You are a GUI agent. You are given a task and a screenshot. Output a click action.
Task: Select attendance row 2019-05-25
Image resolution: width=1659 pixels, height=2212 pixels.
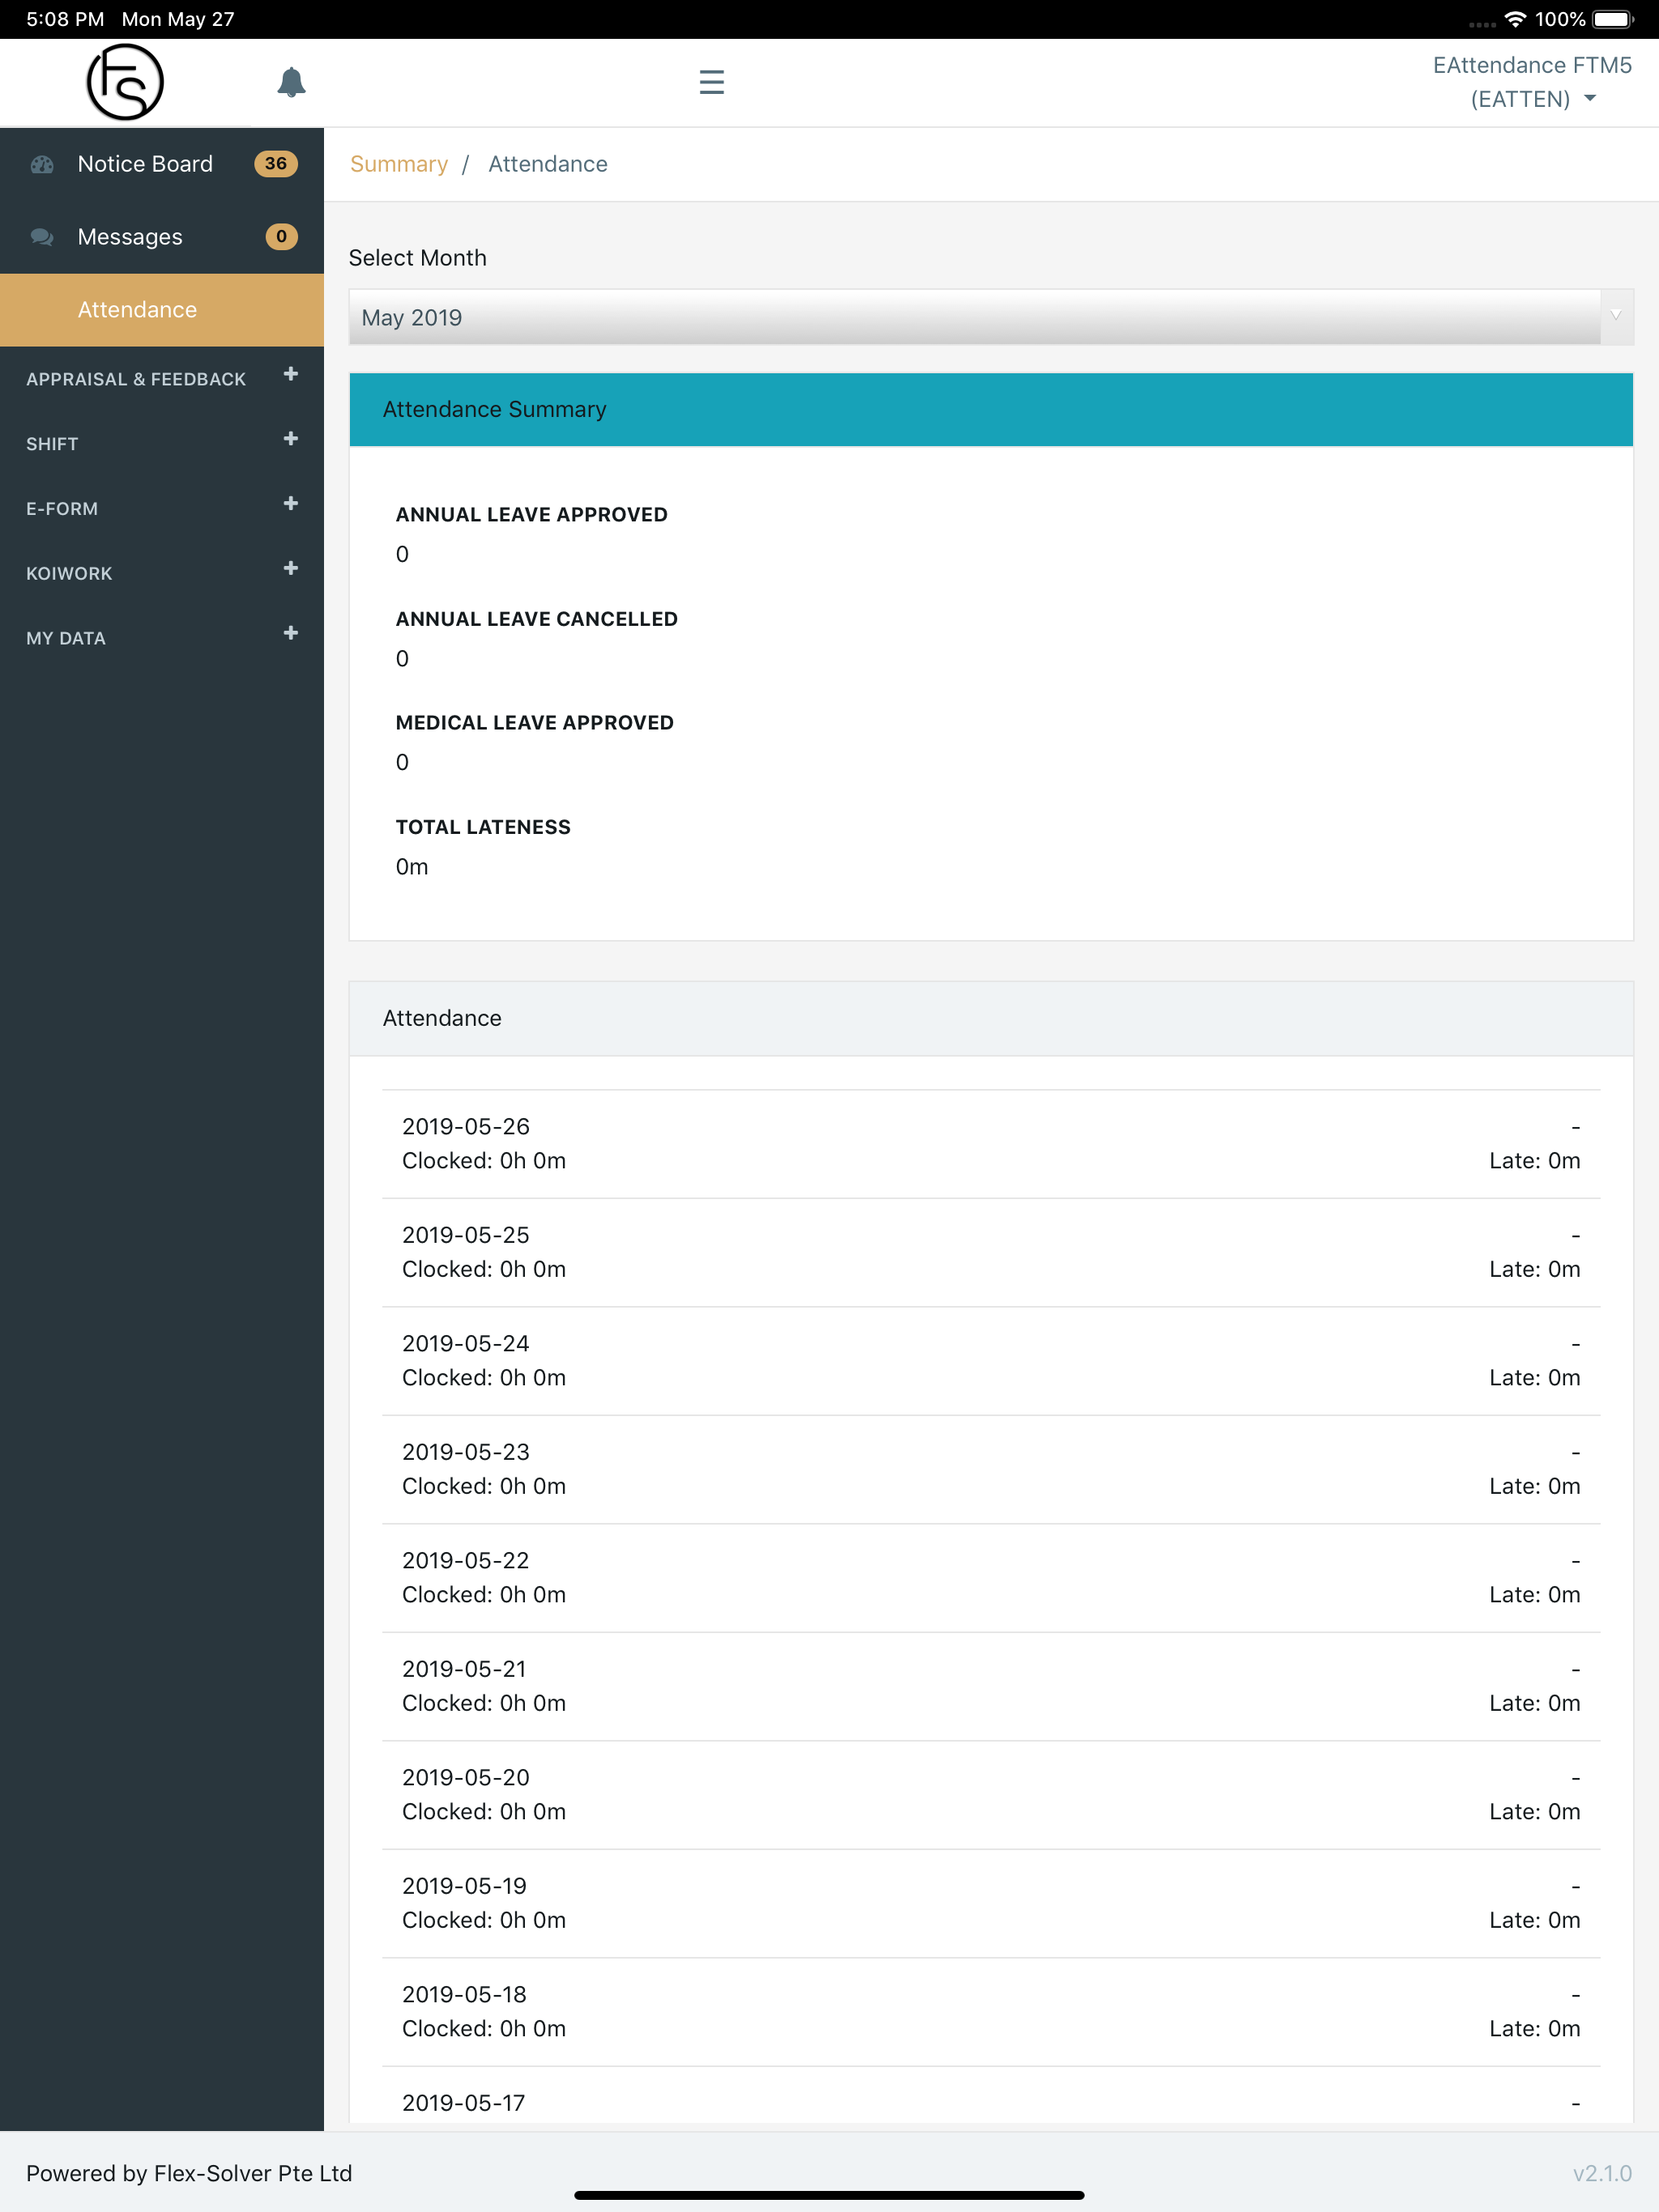(991, 1252)
